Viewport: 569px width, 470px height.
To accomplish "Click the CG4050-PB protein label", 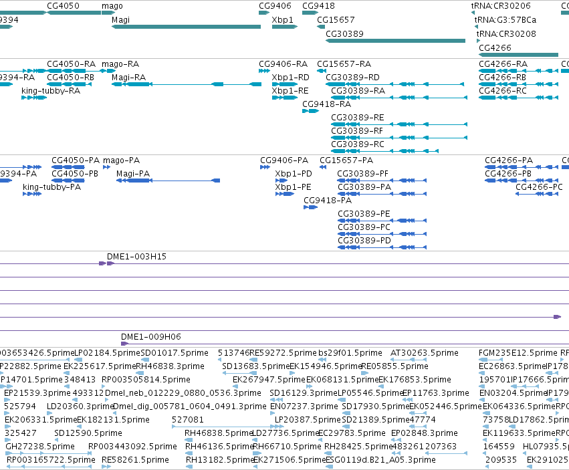I will point(75,174).
